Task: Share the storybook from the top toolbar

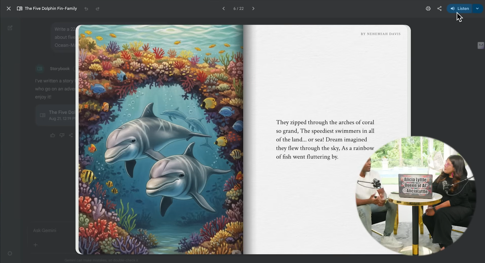Action: [440, 9]
